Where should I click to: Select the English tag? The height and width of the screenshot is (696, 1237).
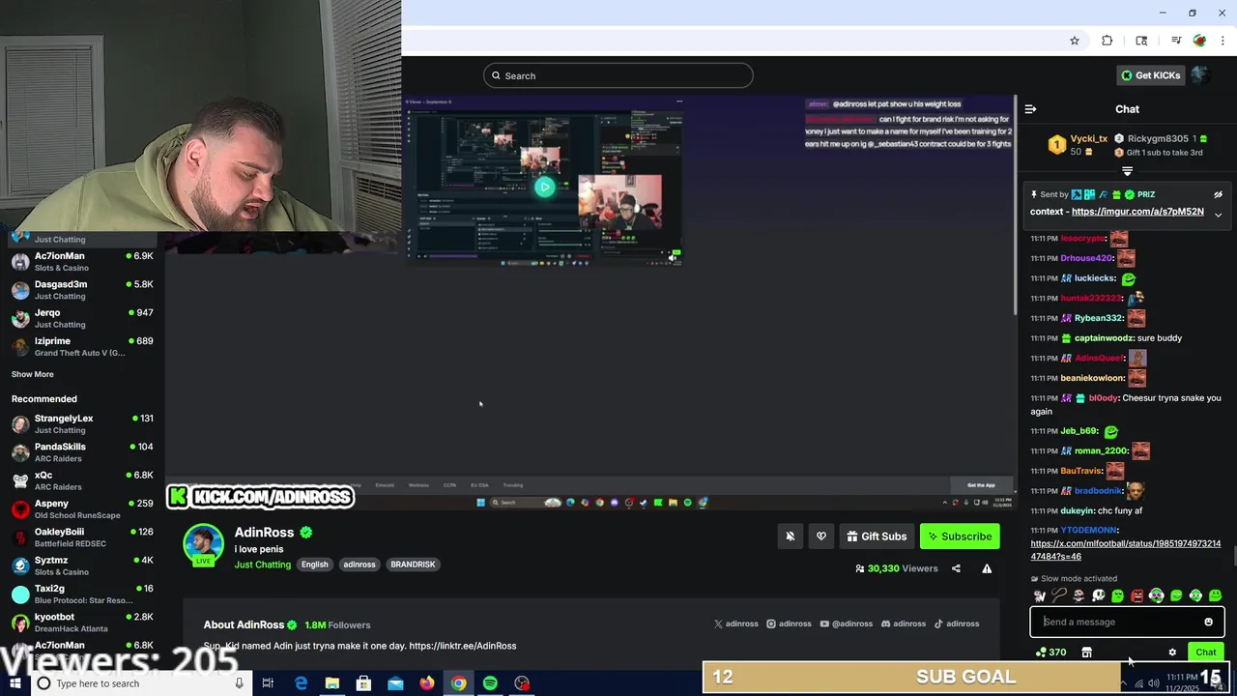pos(315,565)
